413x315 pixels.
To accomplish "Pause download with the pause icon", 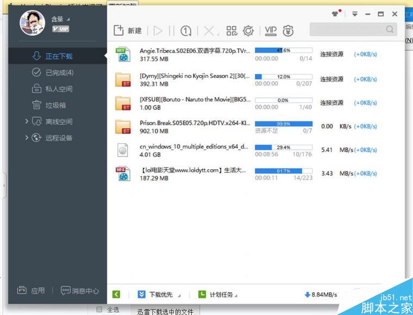I will [172, 31].
